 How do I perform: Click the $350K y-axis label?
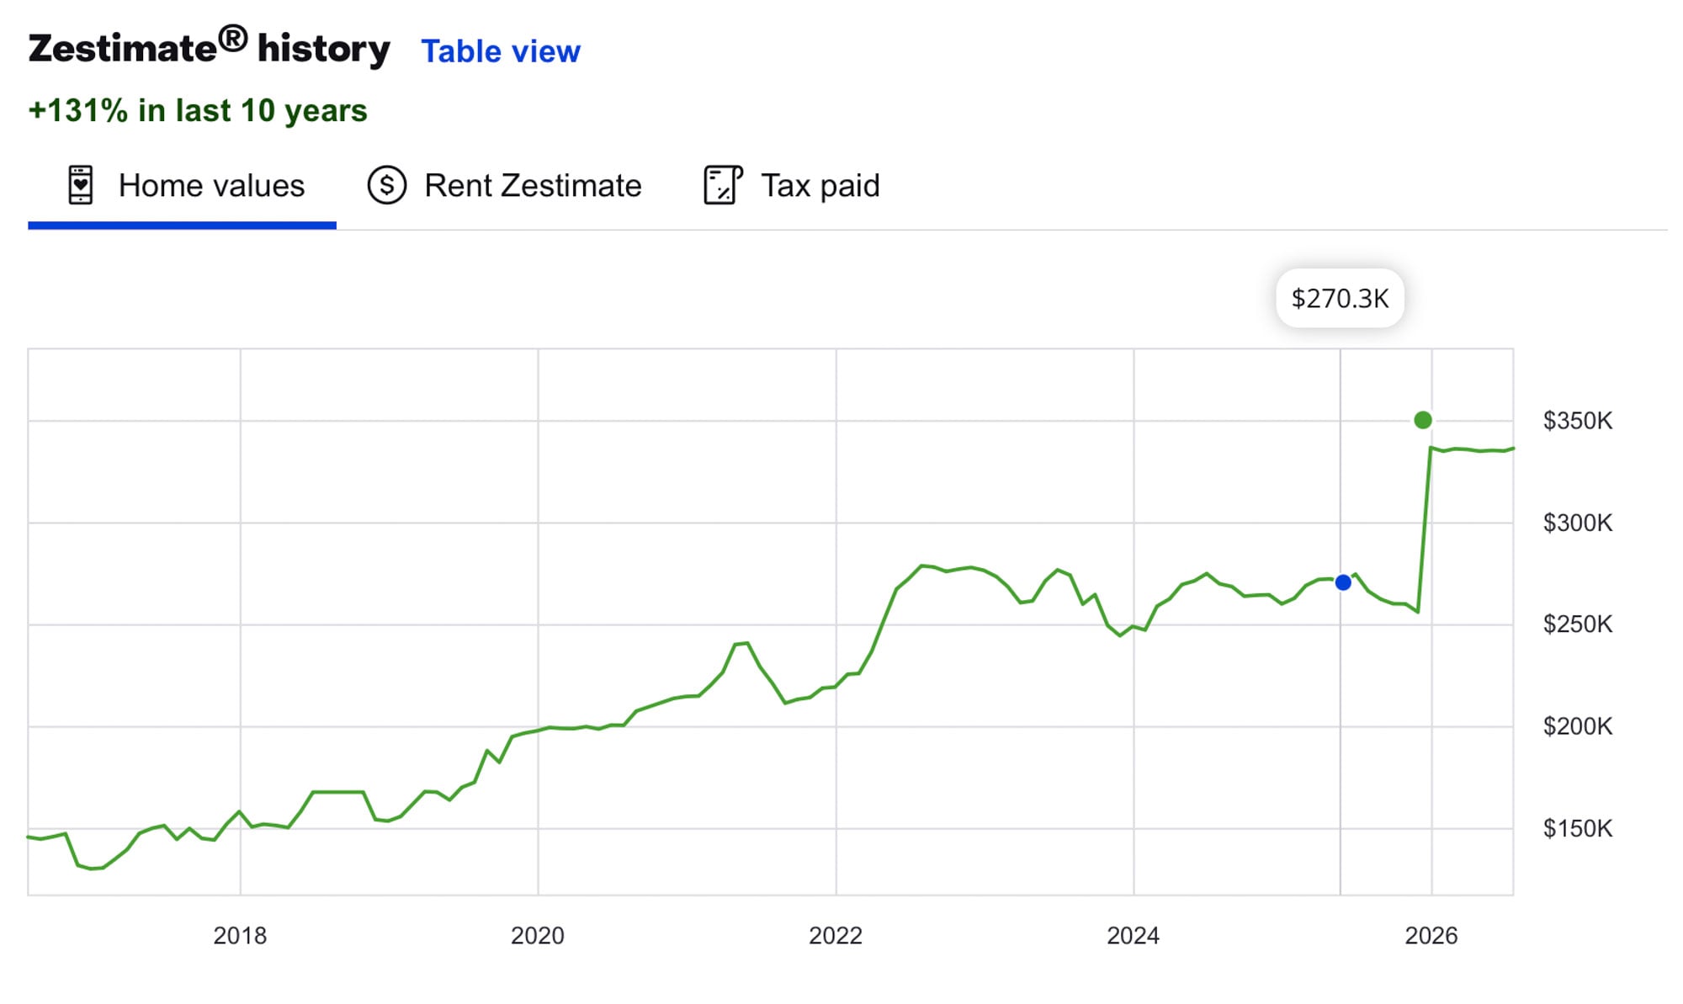point(1578,421)
